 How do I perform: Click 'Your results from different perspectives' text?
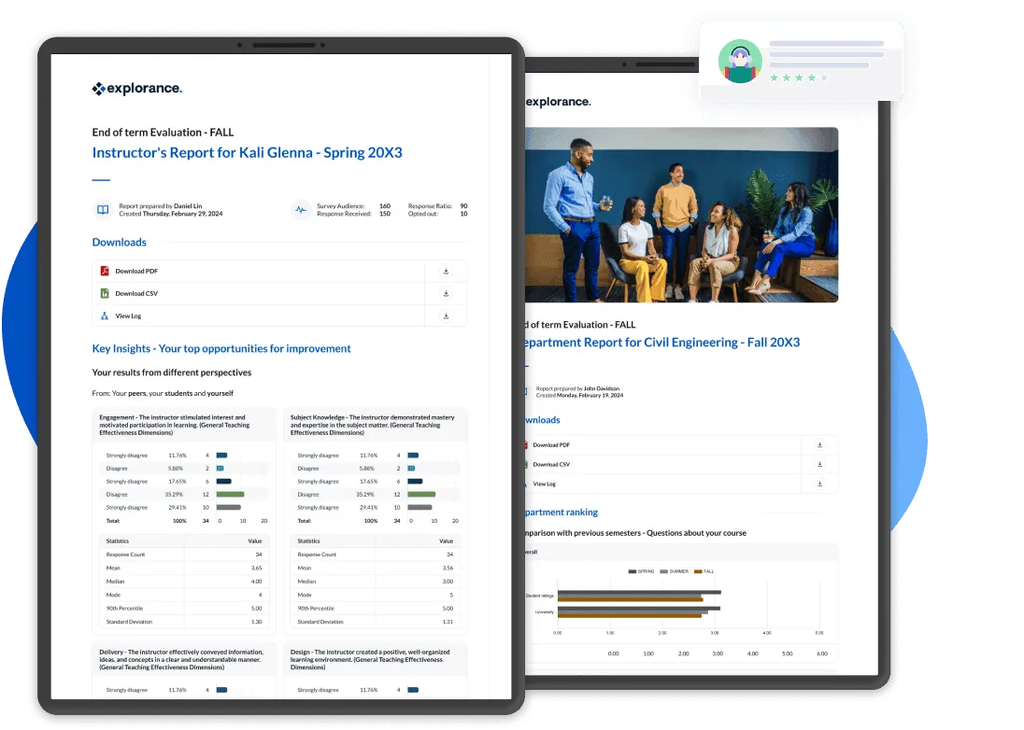[172, 372]
